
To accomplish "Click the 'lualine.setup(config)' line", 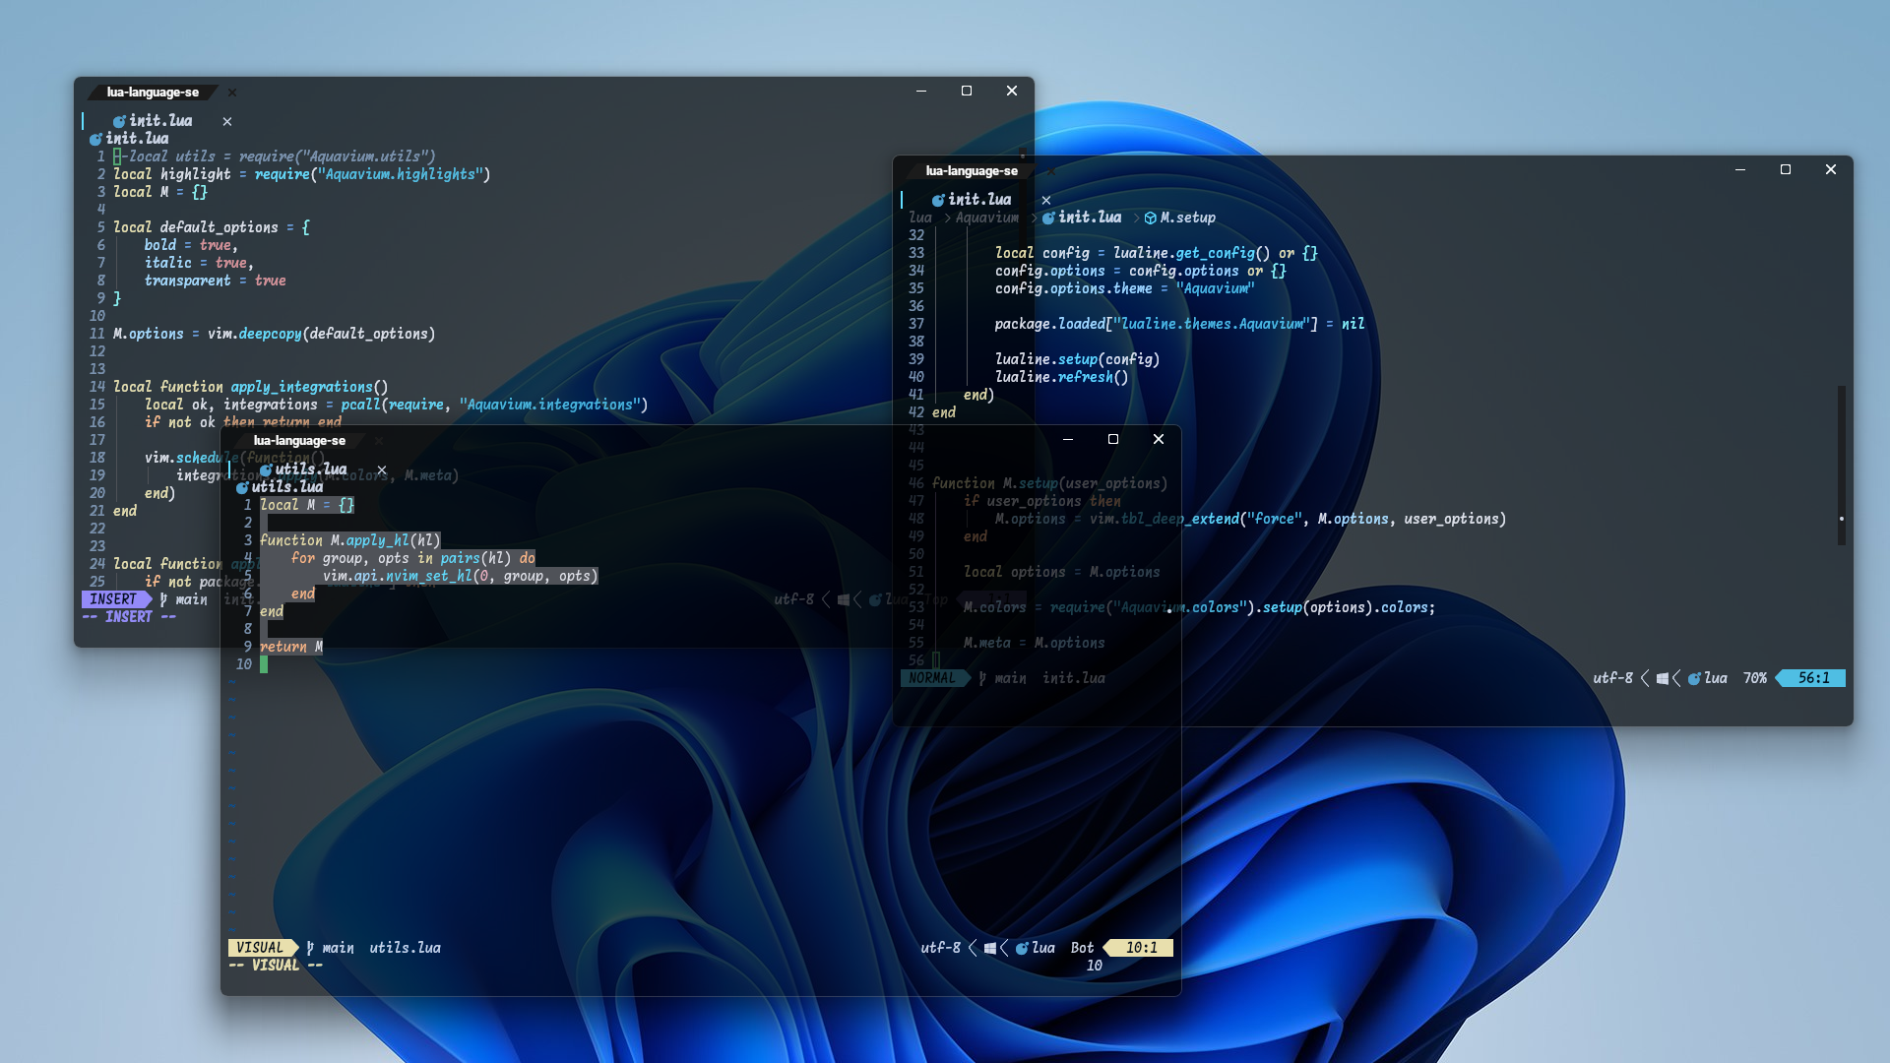I will coord(1077,359).
